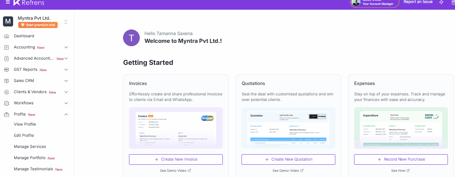Click Report an Issue link
The height and width of the screenshot is (177, 455).
(418, 2)
